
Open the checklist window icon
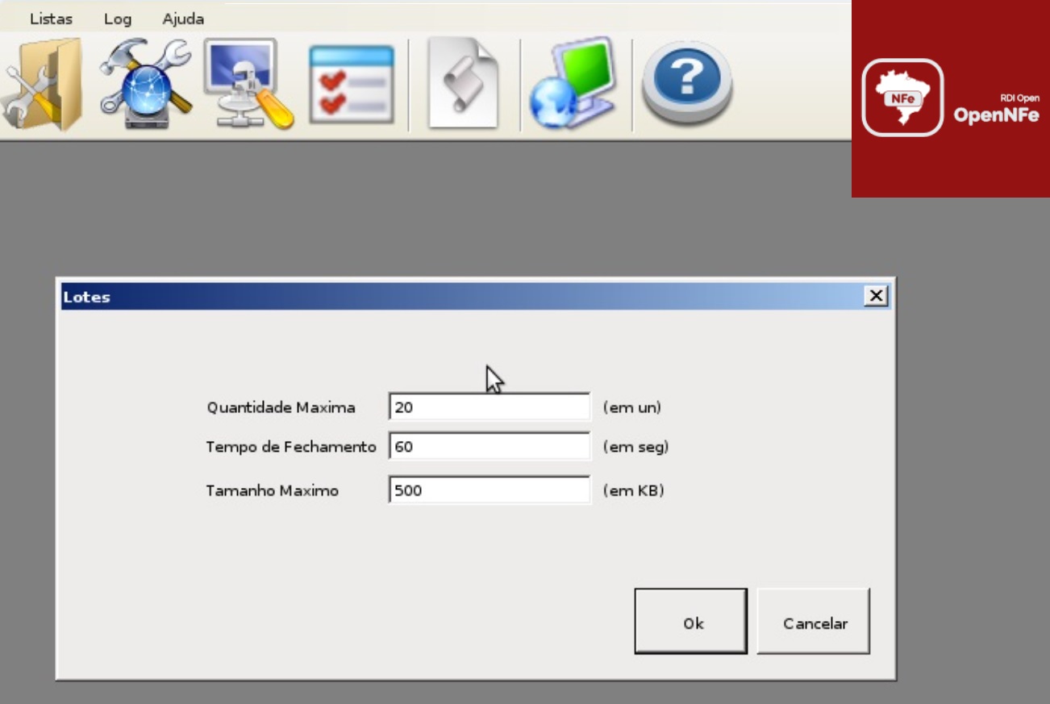pos(352,84)
